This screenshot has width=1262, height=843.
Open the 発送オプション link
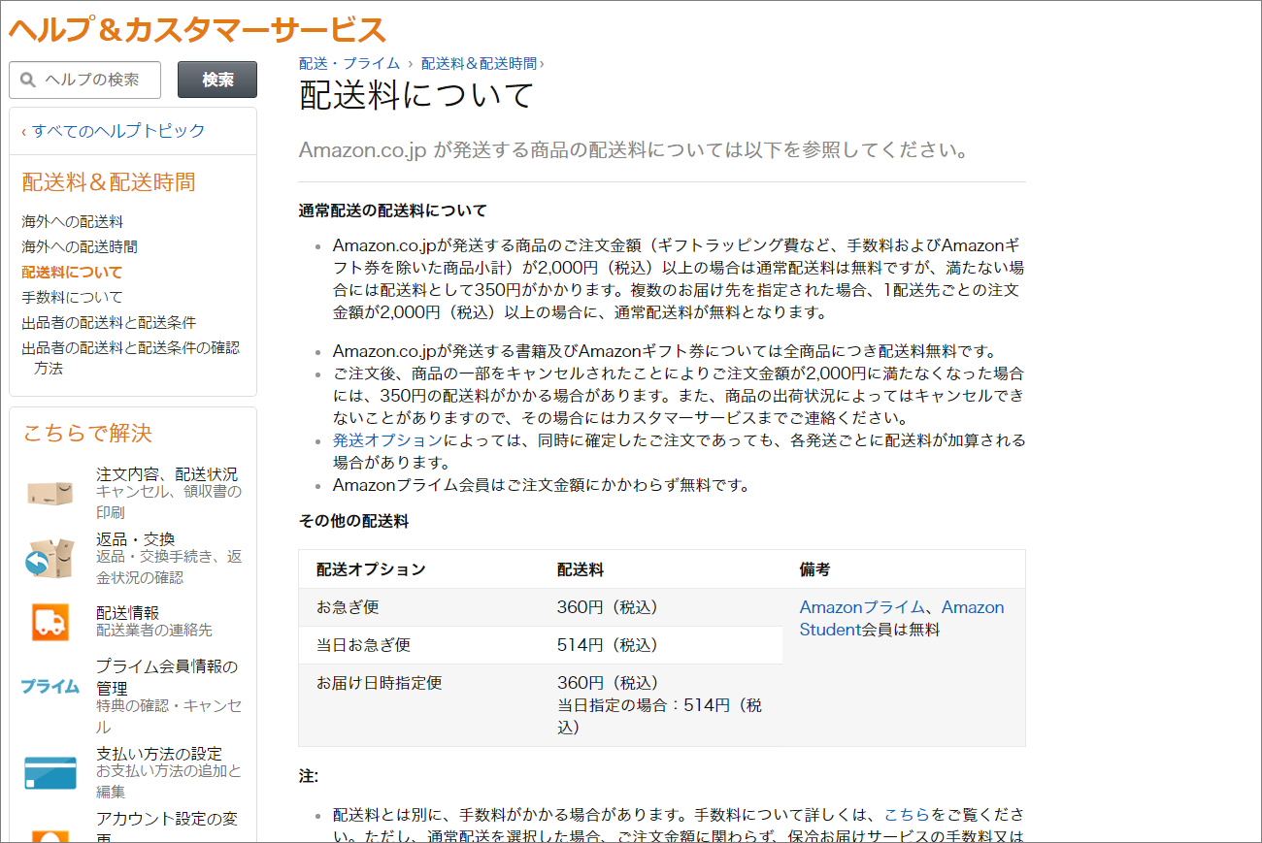pyautogui.click(x=388, y=440)
